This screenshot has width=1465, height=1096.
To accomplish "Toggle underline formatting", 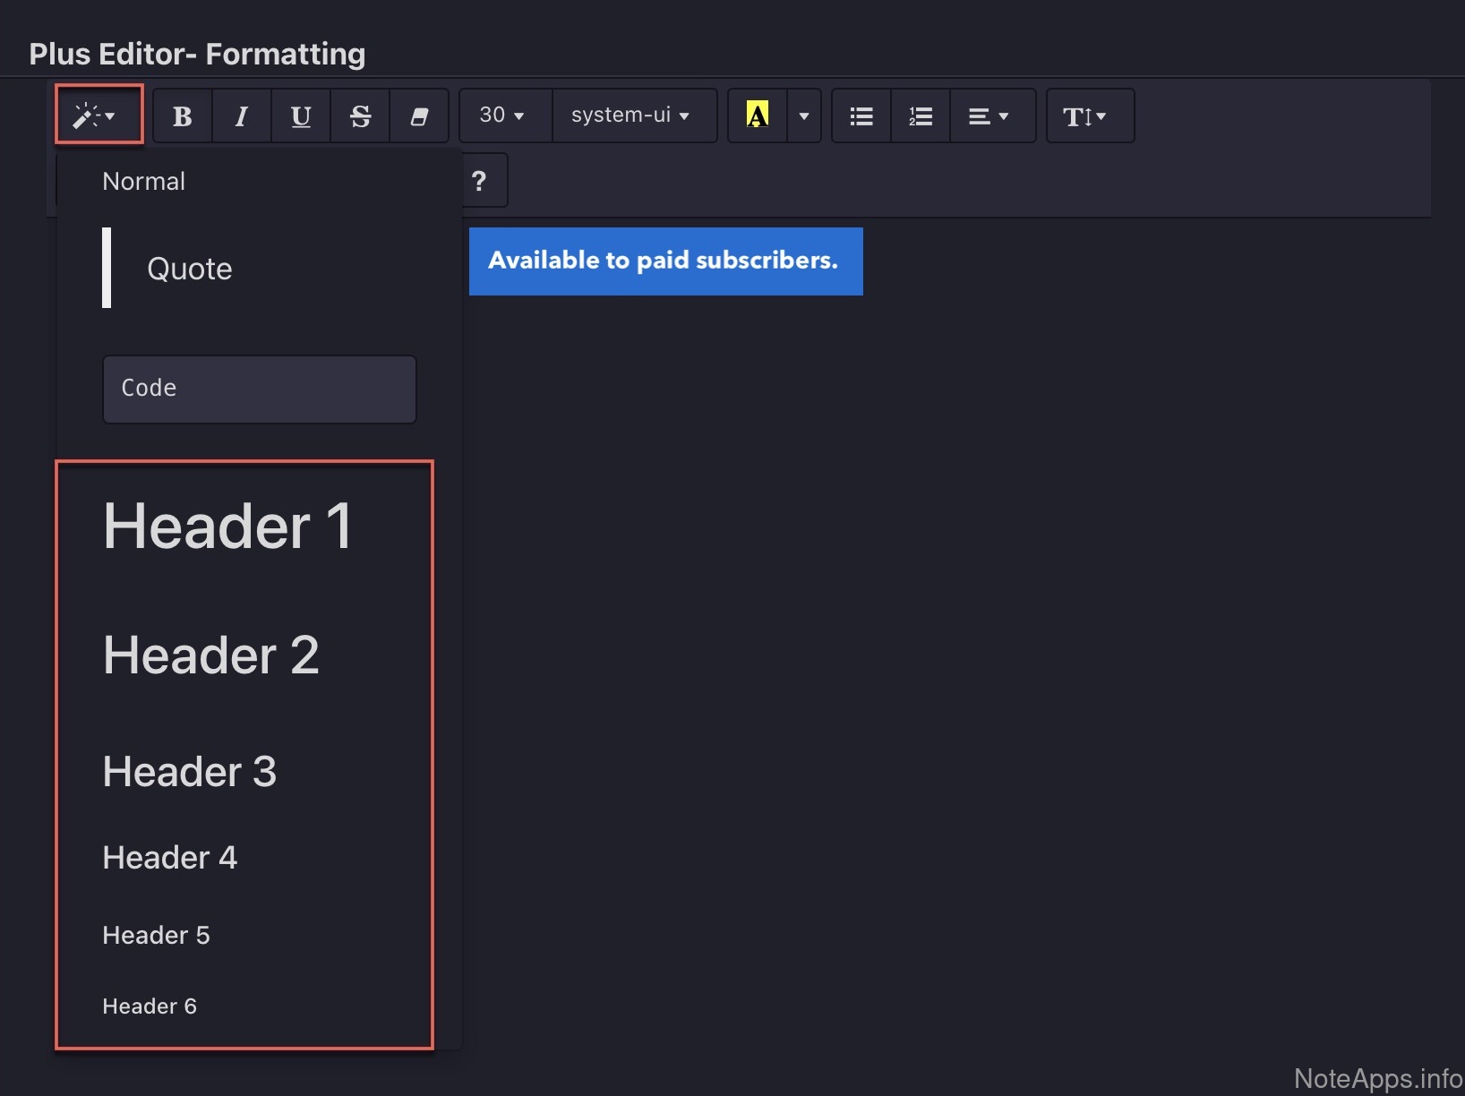I will click(x=301, y=116).
